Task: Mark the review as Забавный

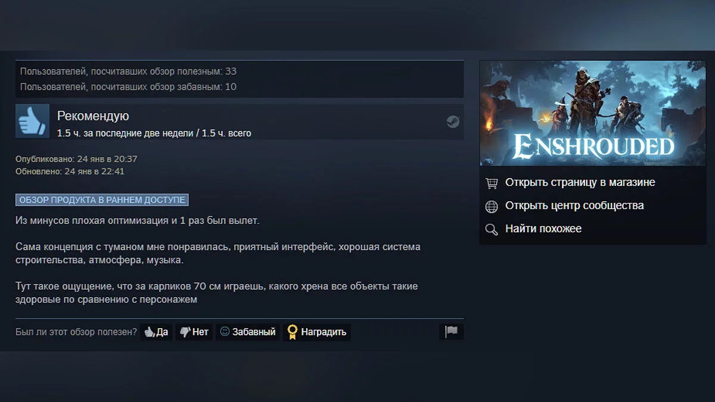Action: coord(248,332)
